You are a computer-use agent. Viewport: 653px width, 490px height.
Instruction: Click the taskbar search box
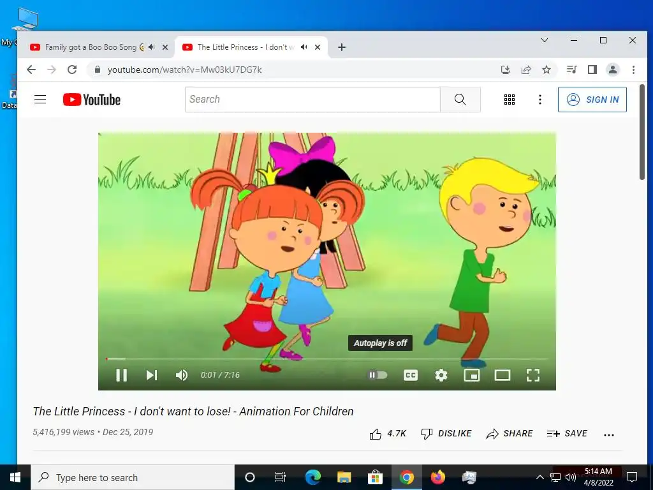133,477
